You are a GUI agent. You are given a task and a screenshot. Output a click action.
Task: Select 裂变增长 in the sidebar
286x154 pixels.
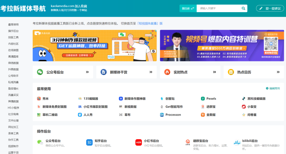[x=13, y=88]
